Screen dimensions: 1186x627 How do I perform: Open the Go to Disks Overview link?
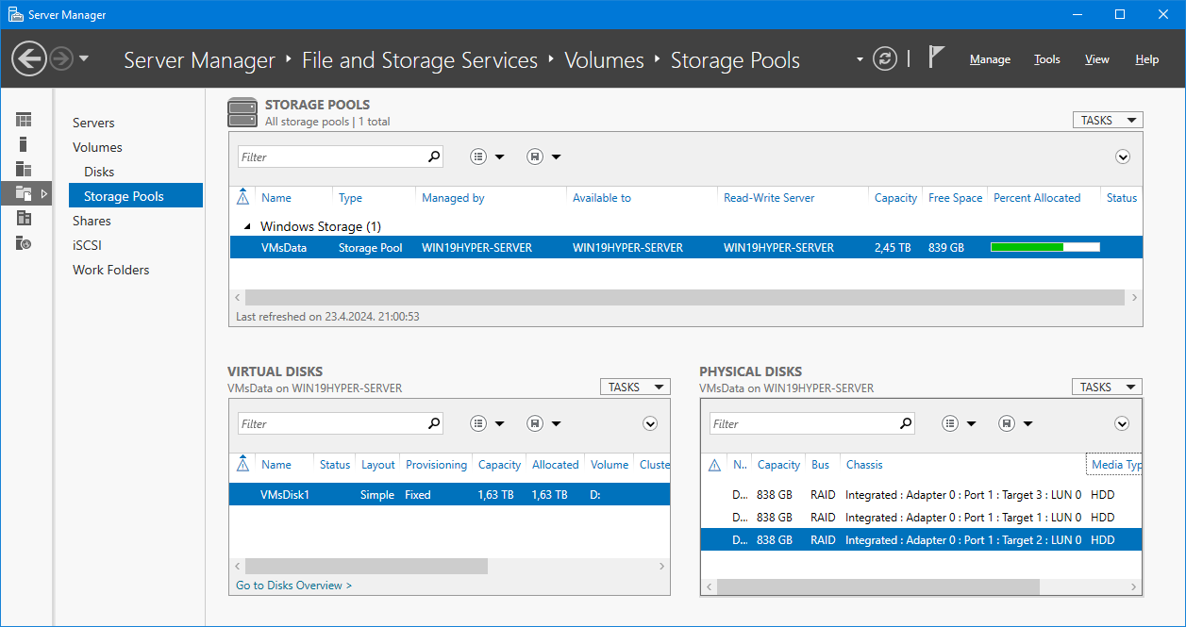293,586
